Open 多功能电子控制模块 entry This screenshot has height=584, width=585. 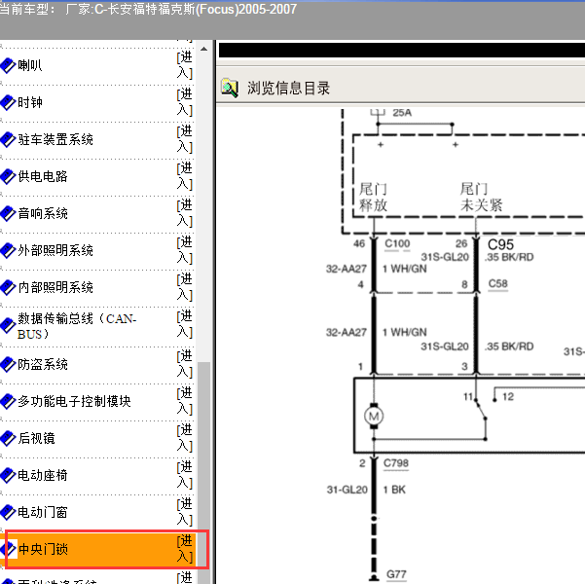[74, 401]
